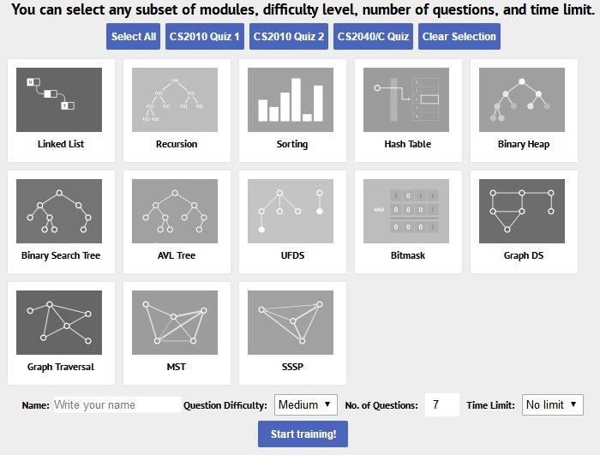
Task: Toggle the Binary Search Tree module
Action: 59,212
